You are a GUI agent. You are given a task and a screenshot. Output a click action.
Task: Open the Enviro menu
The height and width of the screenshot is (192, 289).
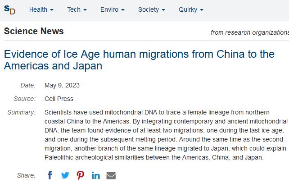[109, 9]
